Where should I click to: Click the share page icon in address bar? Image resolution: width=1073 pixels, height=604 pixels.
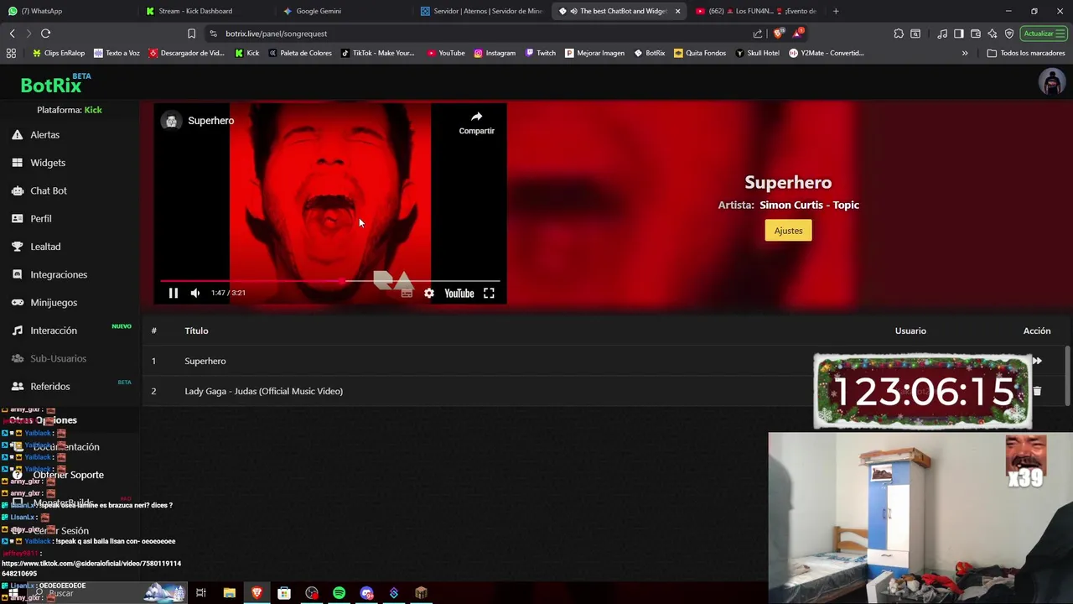pyautogui.click(x=758, y=34)
